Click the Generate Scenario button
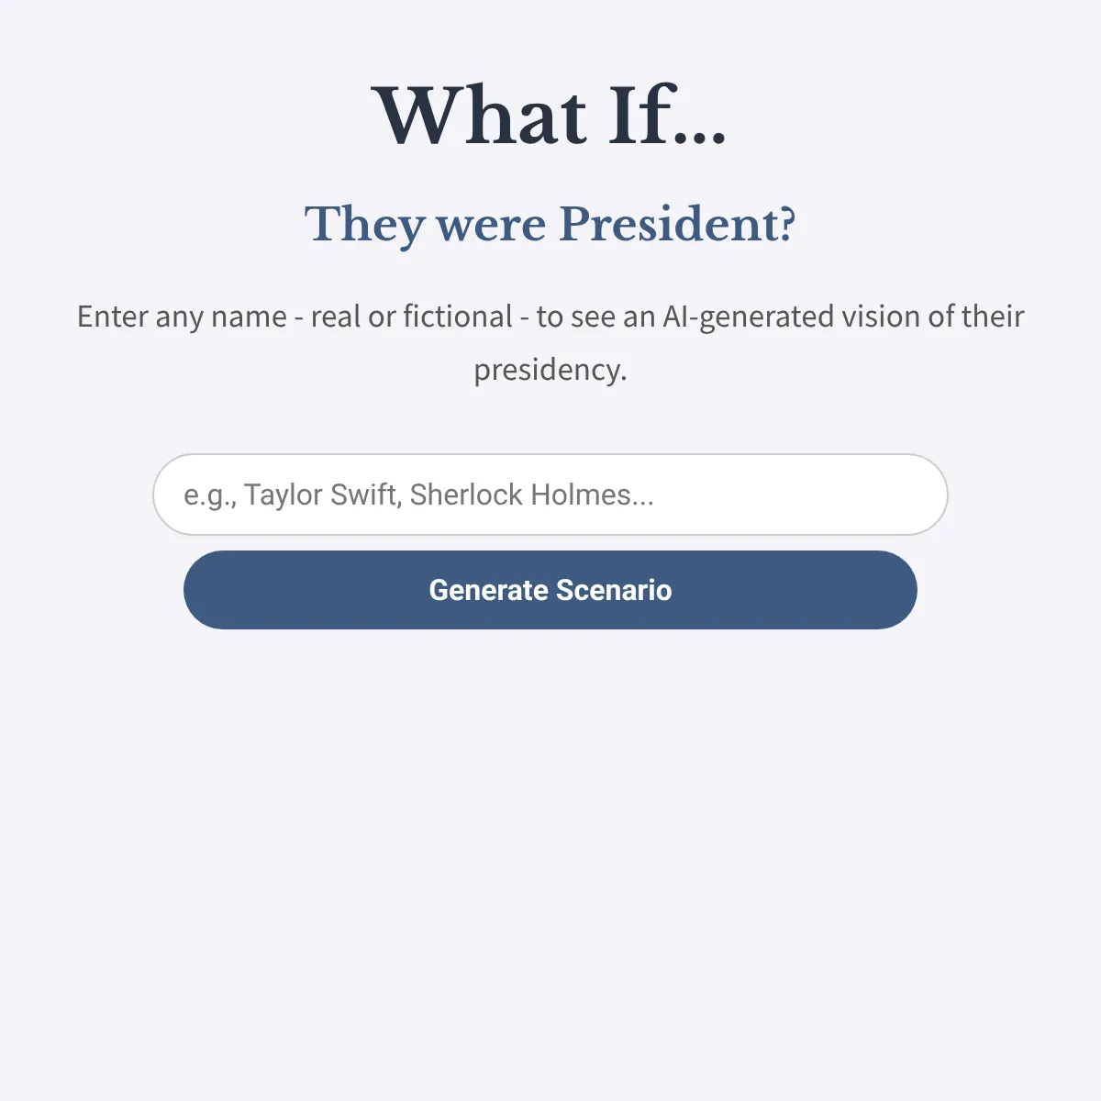The image size is (1101, 1101). click(550, 590)
